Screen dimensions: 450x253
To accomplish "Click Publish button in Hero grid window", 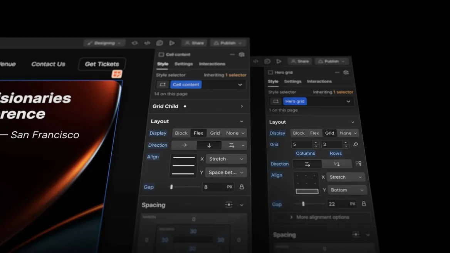I will (x=331, y=61).
